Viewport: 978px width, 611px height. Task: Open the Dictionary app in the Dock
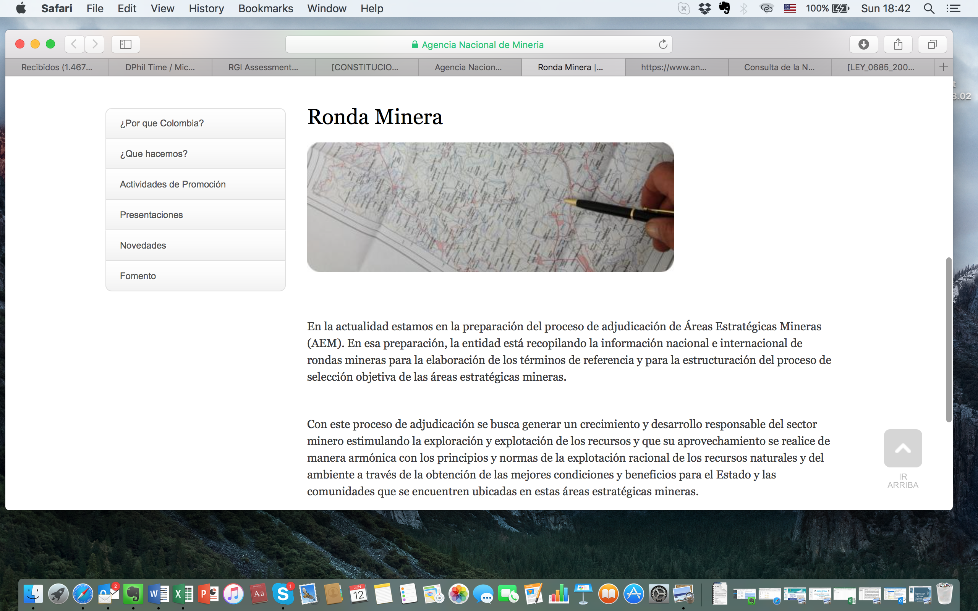click(x=259, y=594)
